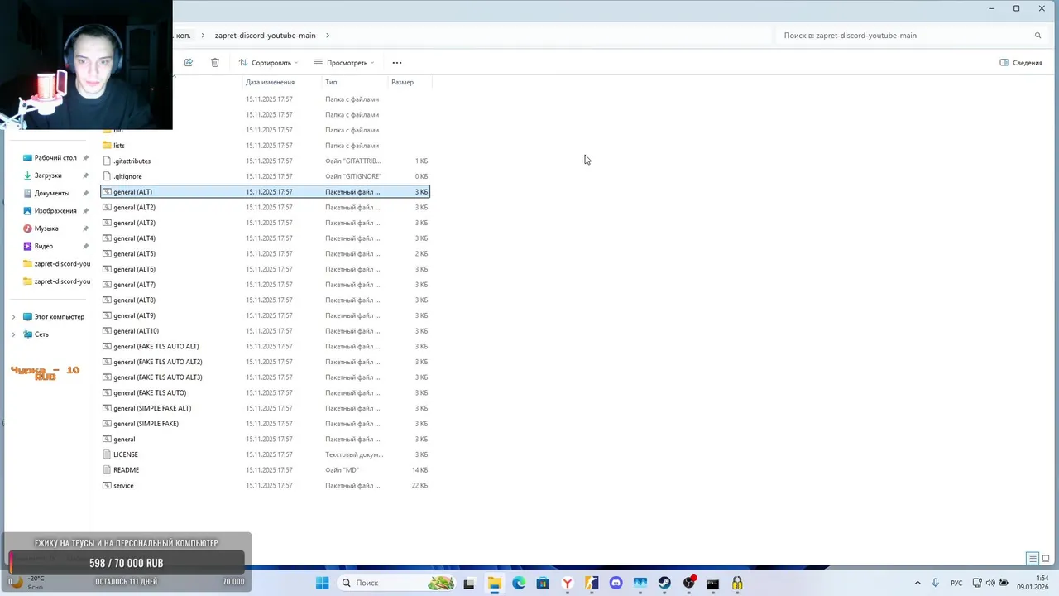
Task: Open the three-dots more options menu
Action: coord(397,63)
